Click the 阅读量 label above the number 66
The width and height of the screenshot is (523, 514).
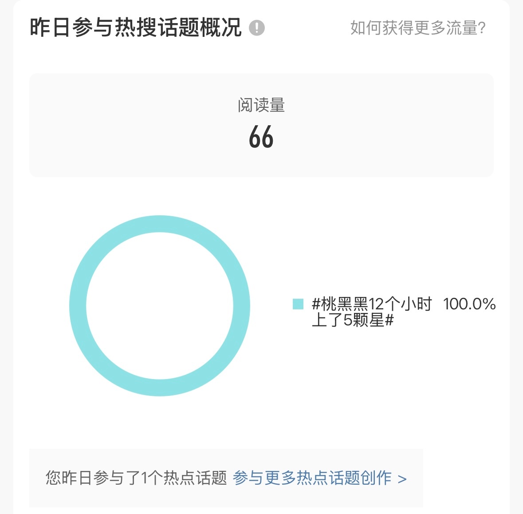261,107
